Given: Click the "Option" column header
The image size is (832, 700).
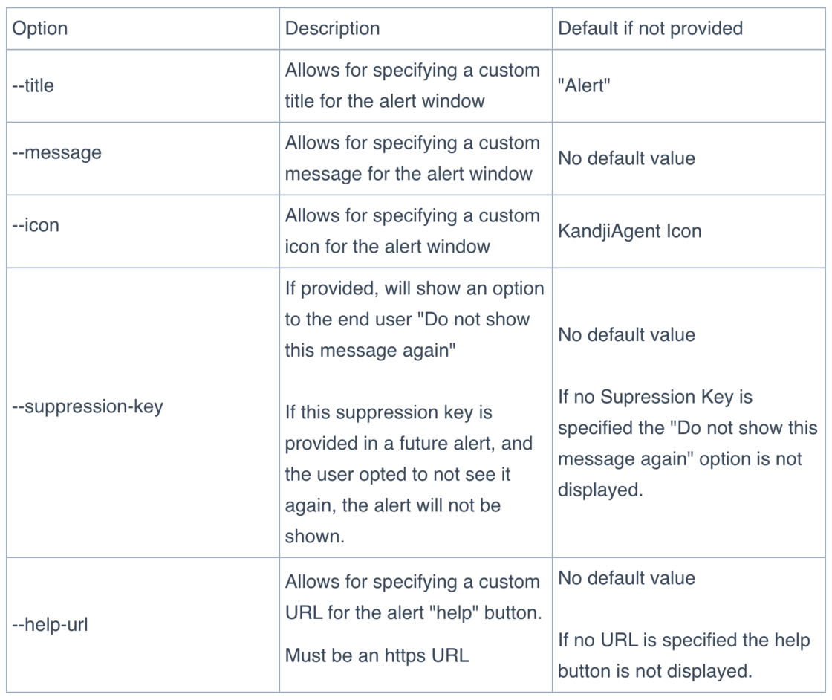Looking at the screenshot, I should [40, 29].
